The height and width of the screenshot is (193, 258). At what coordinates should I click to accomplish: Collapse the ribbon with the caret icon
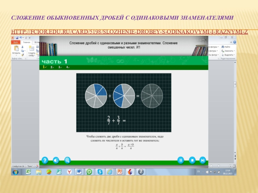coord(231,42)
